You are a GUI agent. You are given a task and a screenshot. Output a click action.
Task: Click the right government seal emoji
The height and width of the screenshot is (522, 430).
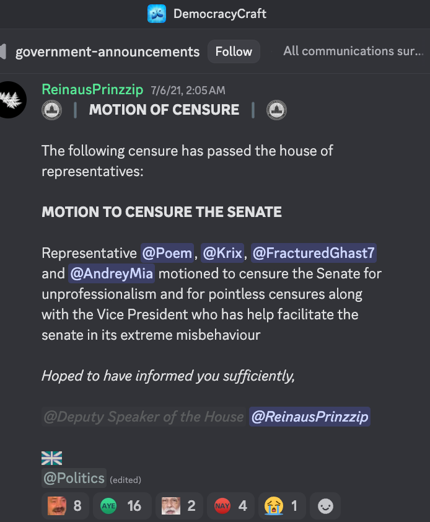pyautogui.click(x=276, y=110)
